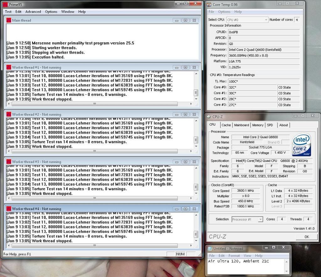Viewport: 321px width, 277px height.
Task: Click the Notepad text area with 'Air Ultra 120'
Action: pyautogui.click(x=246, y=266)
